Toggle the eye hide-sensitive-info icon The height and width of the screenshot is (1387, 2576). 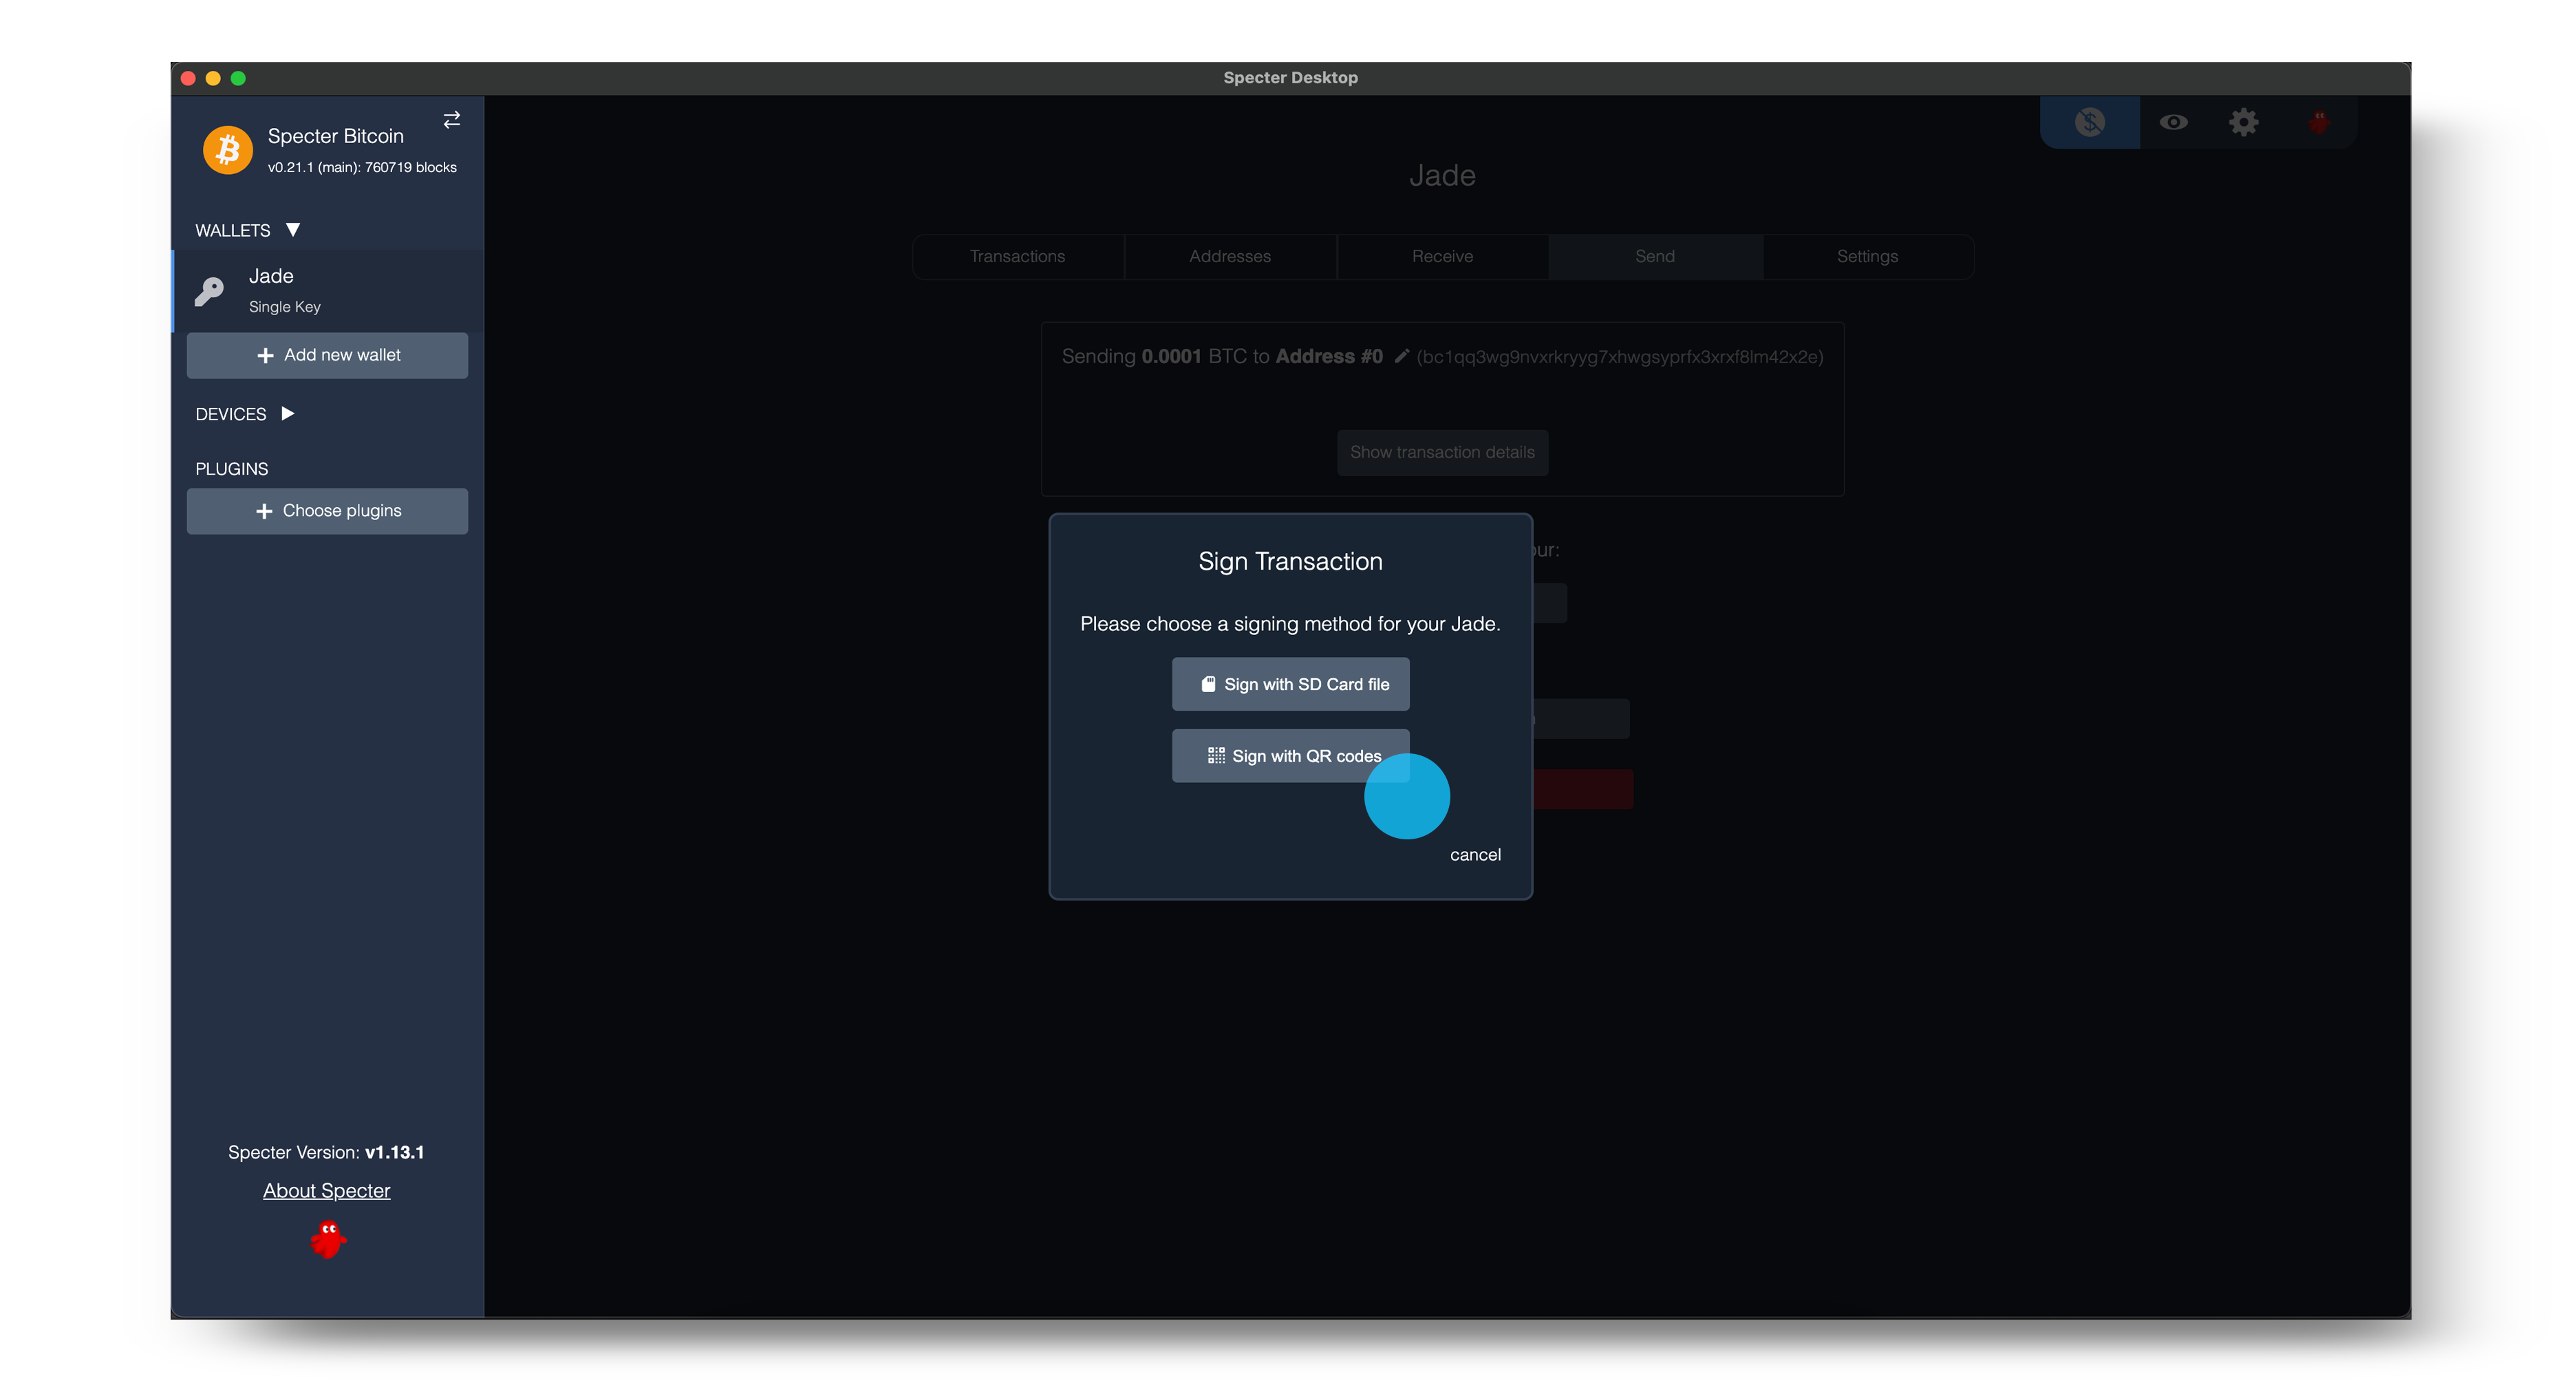(2173, 122)
